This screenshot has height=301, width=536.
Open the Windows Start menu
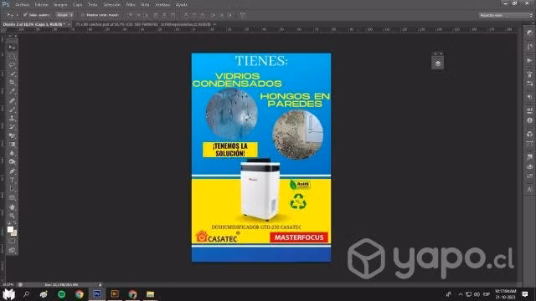click(9, 294)
